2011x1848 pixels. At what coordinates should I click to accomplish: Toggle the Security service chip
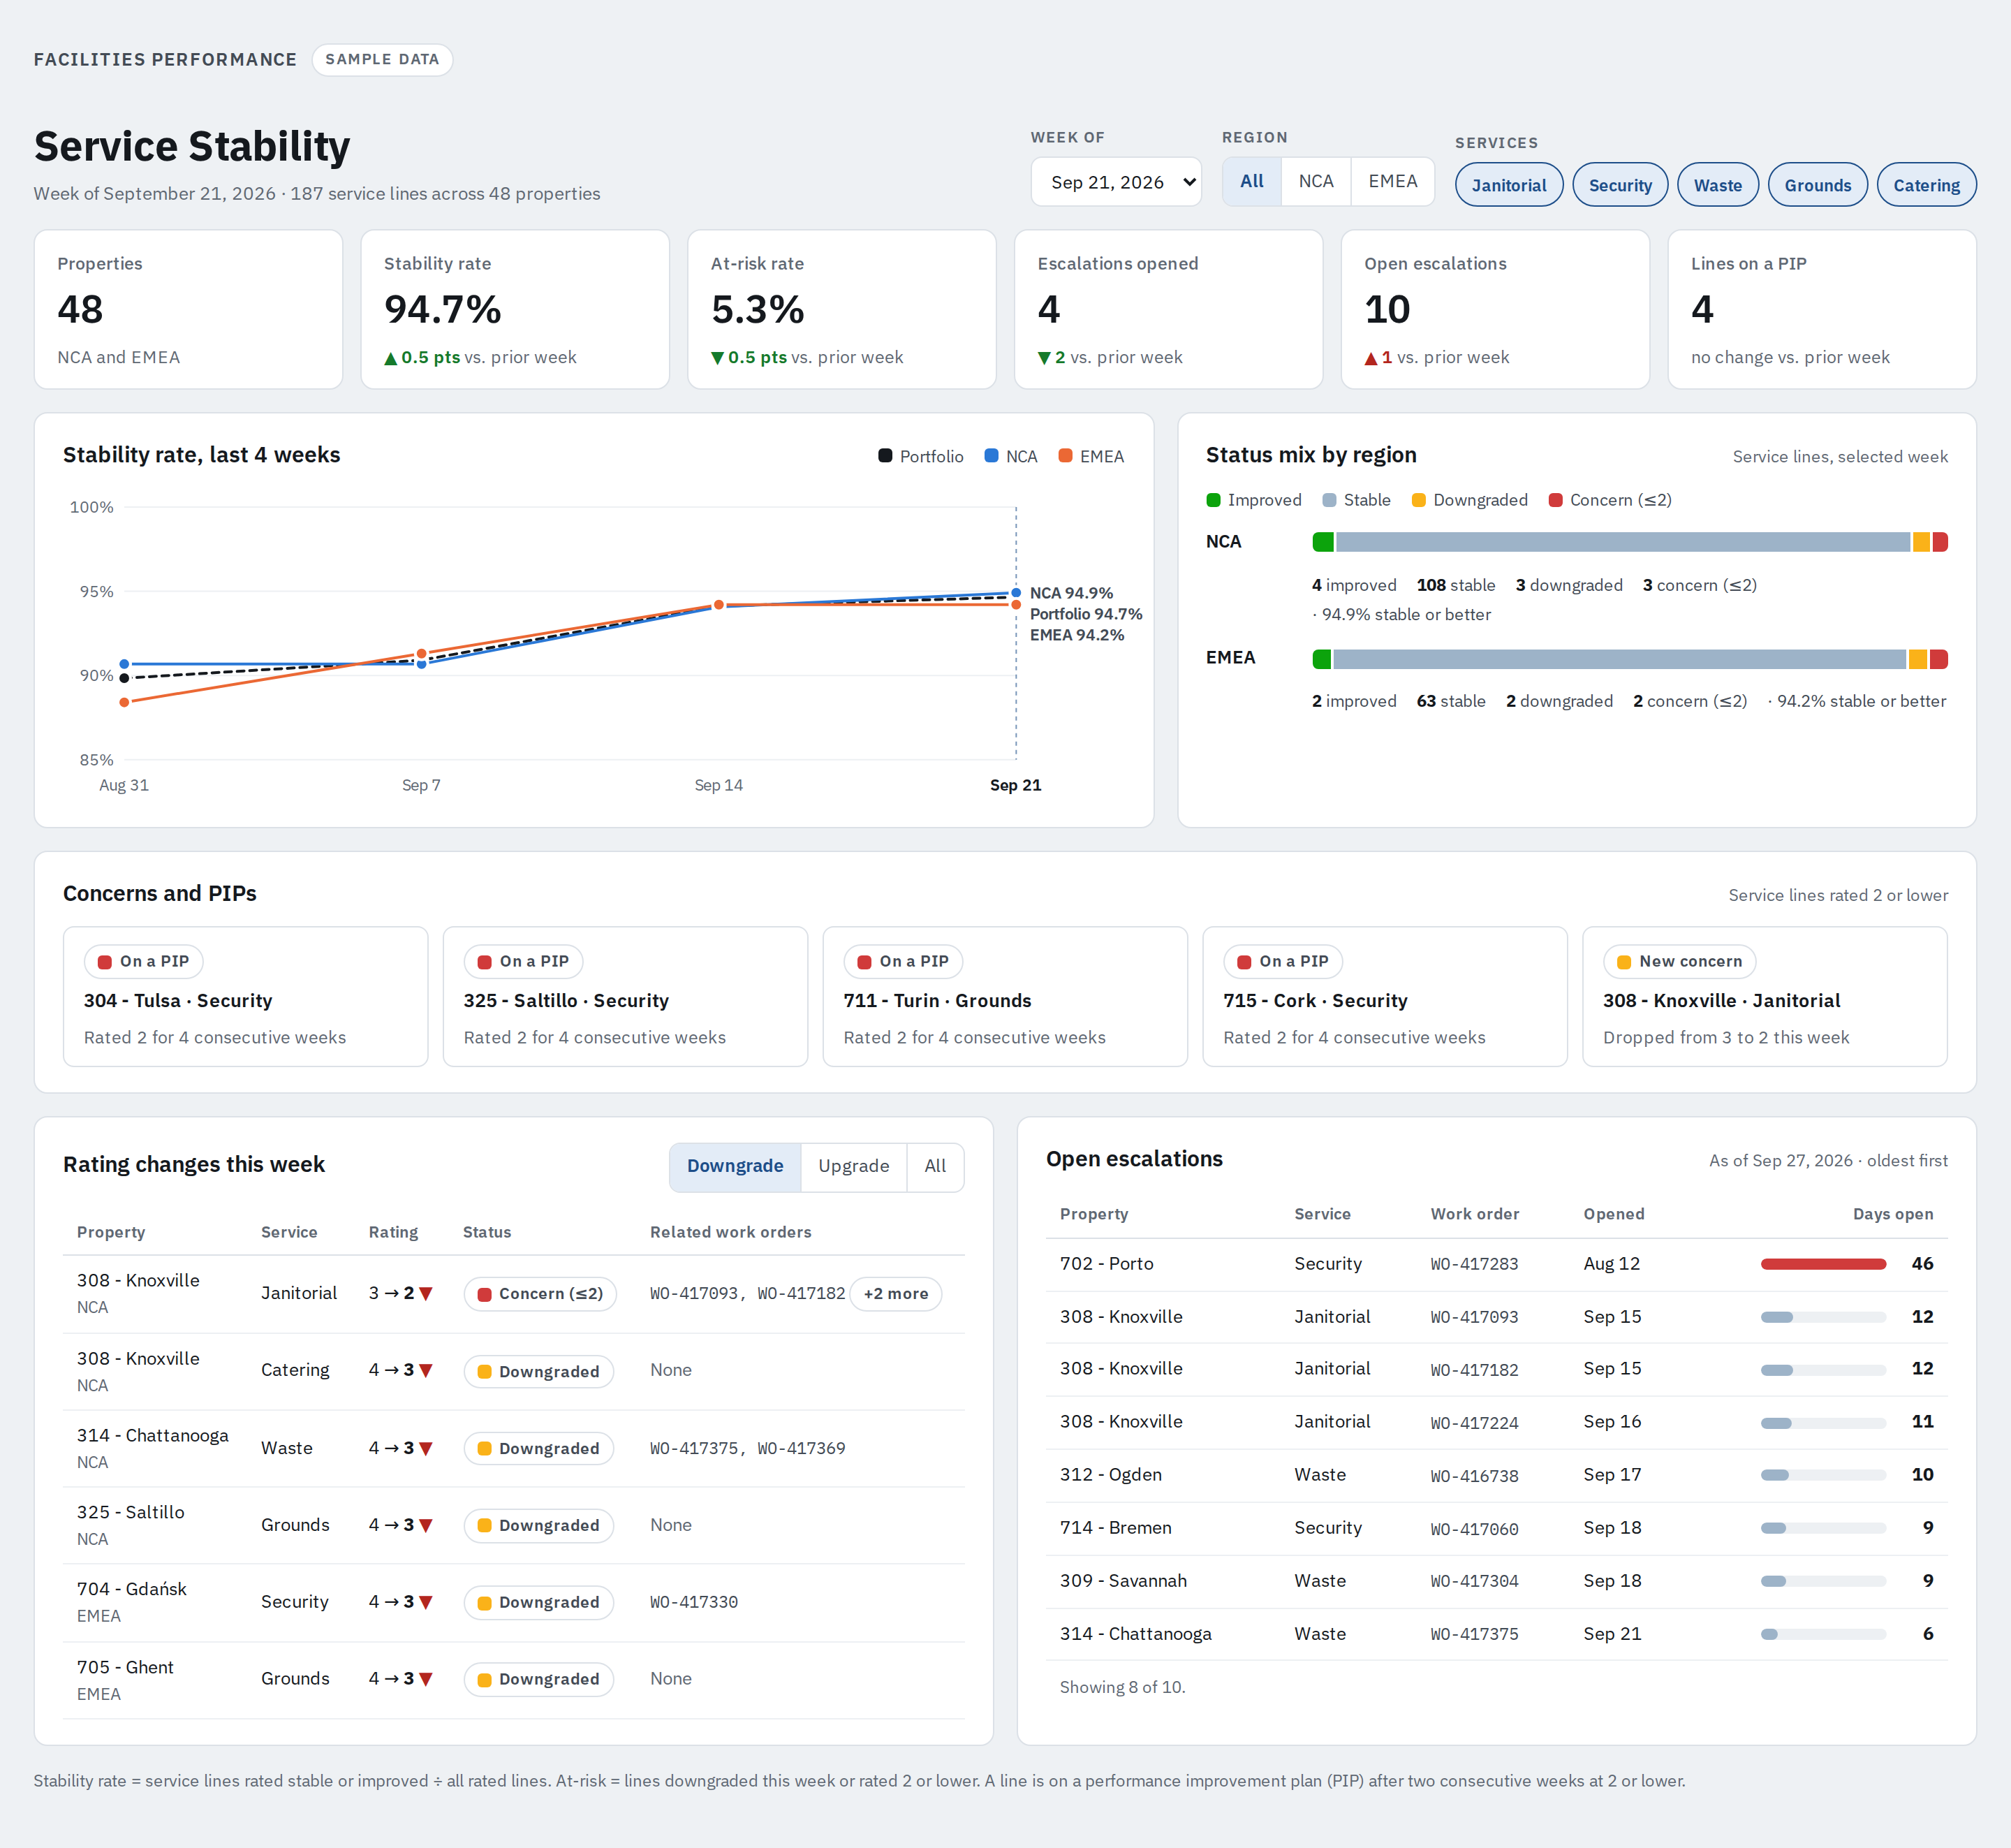[1619, 185]
